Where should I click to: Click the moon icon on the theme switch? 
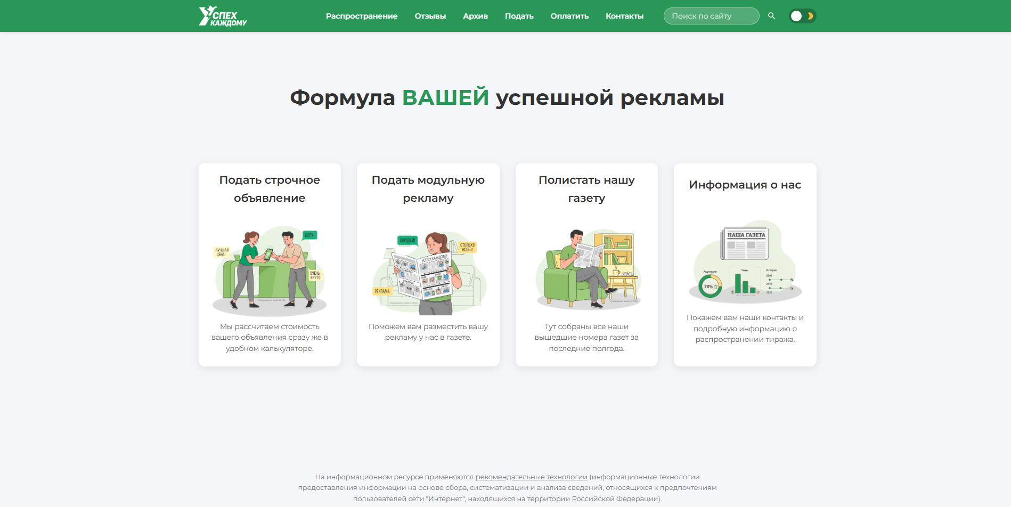pyautogui.click(x=810, y=15)
